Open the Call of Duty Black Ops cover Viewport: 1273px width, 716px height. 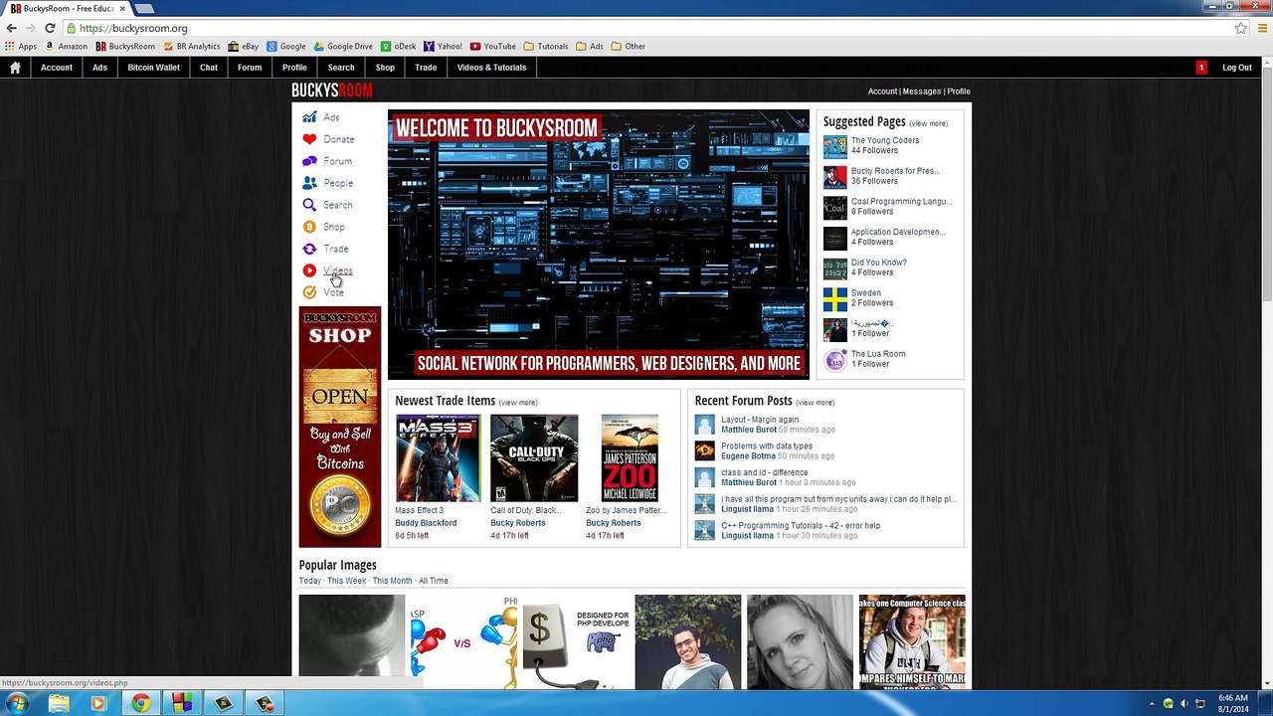pos(534,458)
